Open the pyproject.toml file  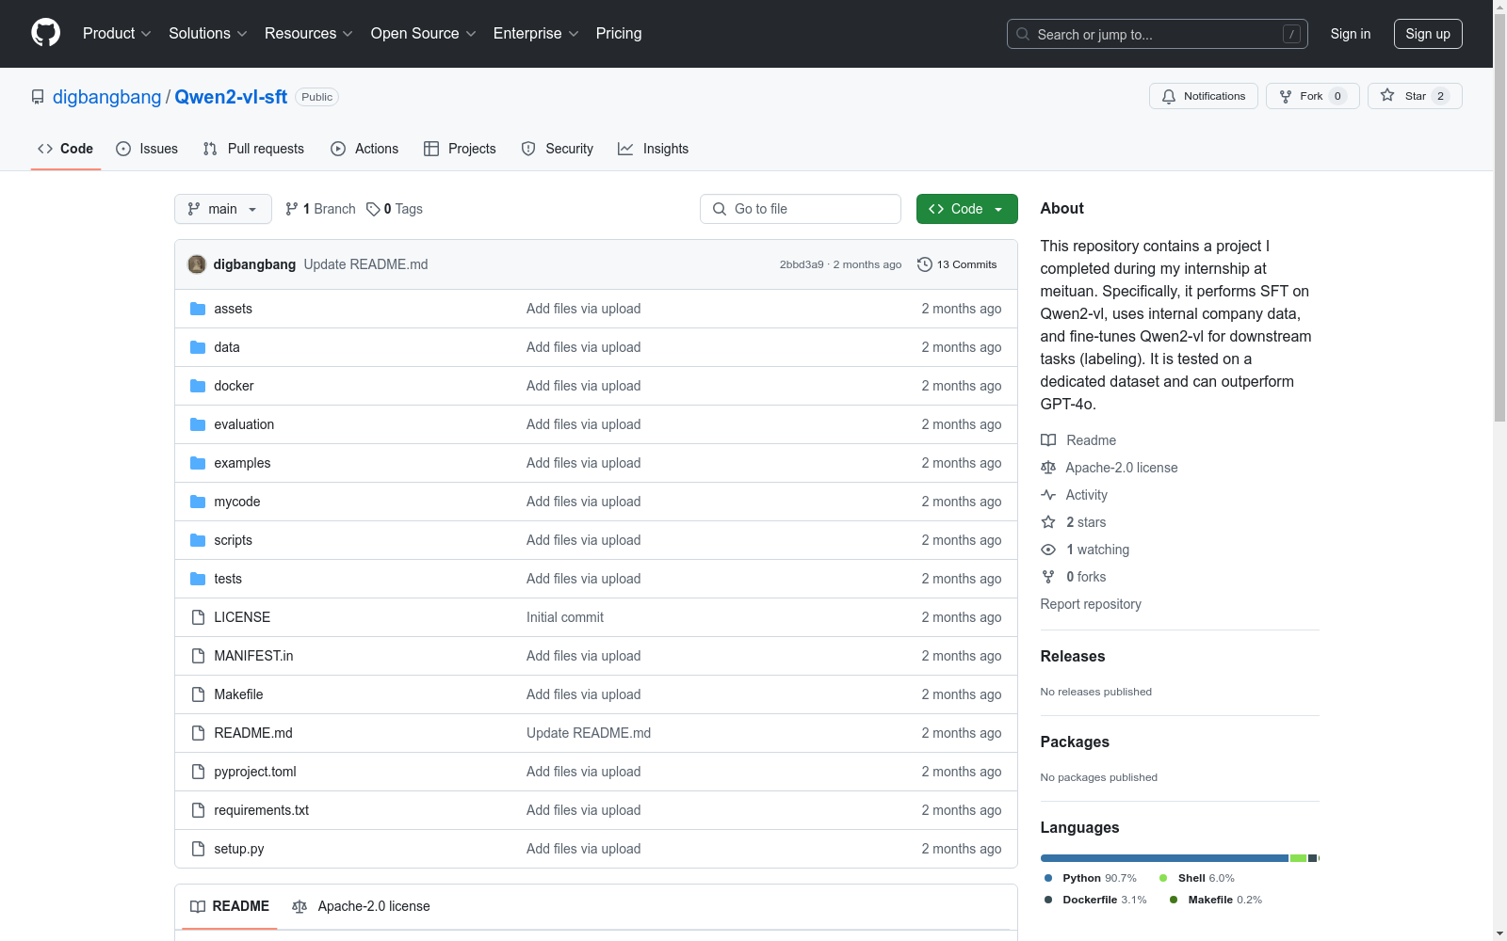[x=254, y=772]
